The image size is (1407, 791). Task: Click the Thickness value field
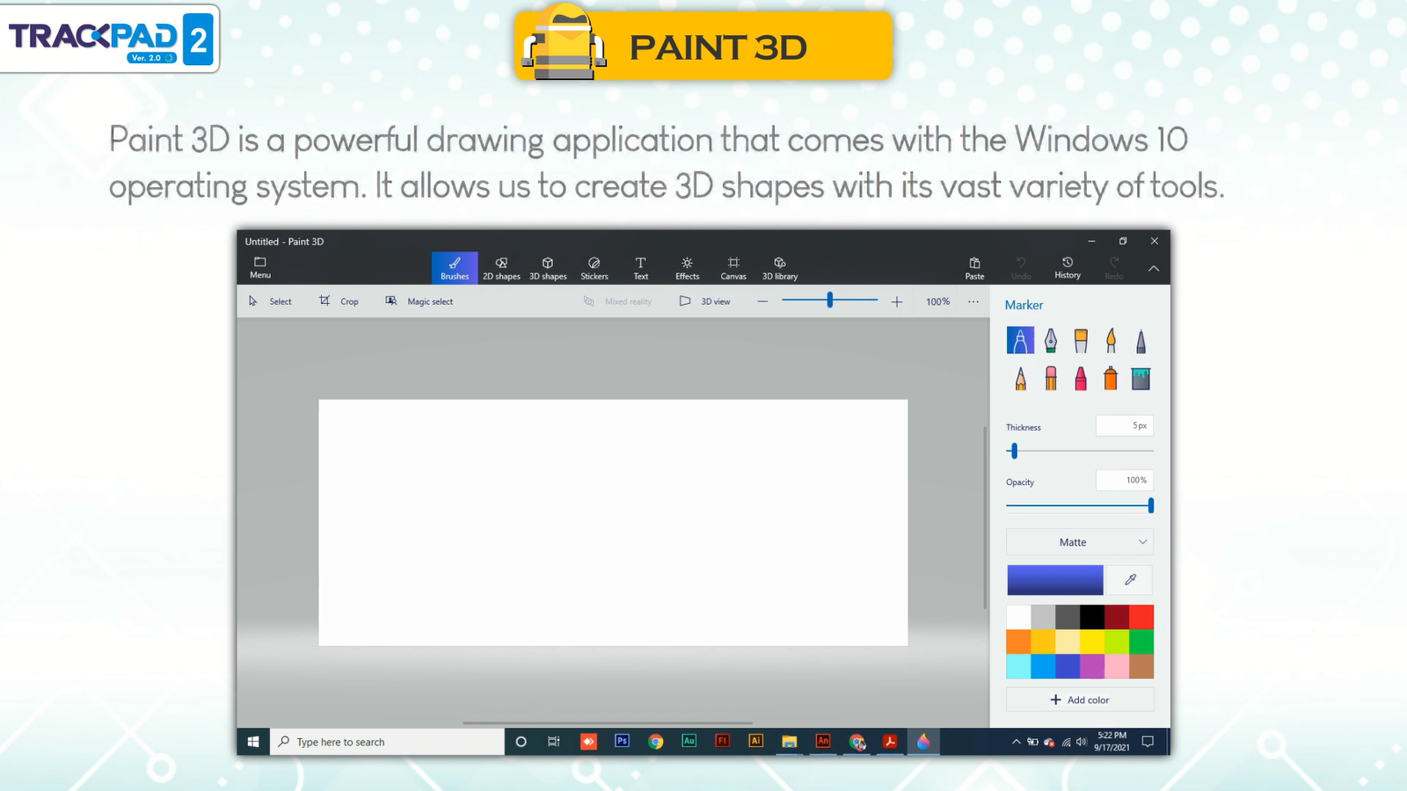[x=1124, y=425]
